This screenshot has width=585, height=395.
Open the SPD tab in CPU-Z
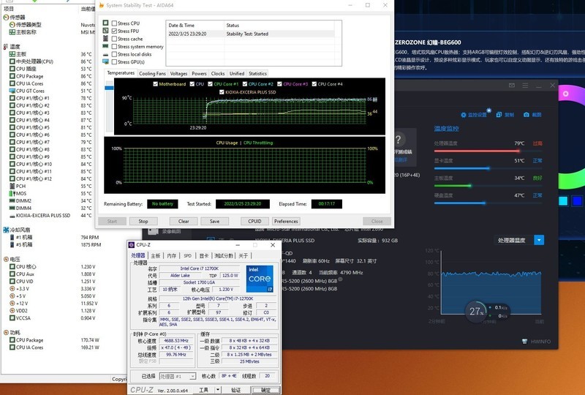click(x=187, y=255)
